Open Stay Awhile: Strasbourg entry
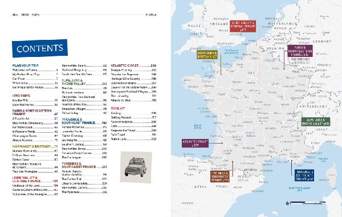 35,123
